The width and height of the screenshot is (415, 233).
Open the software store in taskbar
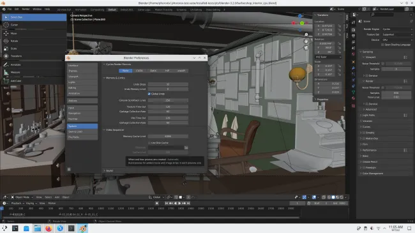click(26, 229)
